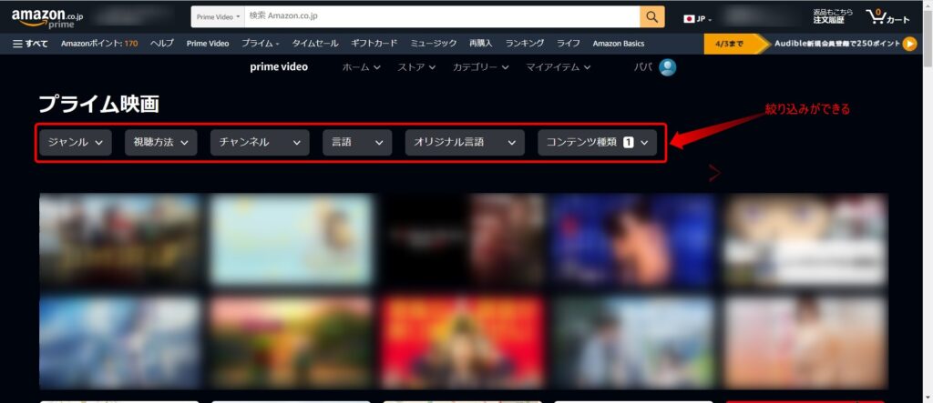The image size is (933, 403).
Task: Expand the ジャンル filter dropdown
Action: tap(76, 143)
